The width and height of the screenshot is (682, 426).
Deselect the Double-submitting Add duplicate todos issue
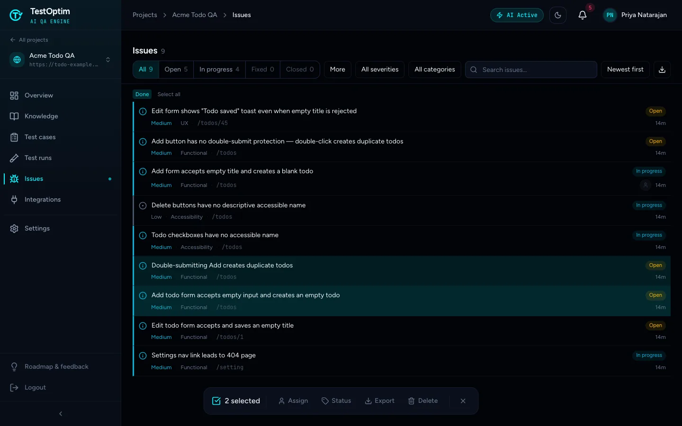point(402,271)
